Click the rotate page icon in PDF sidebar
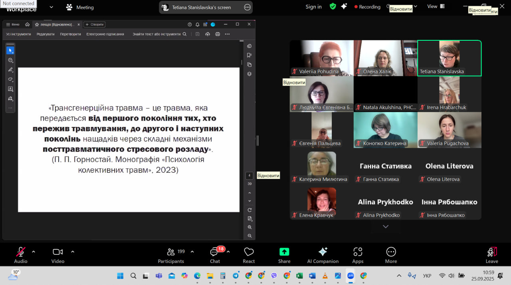The image size is (511, 285). (x=250, y=210)
